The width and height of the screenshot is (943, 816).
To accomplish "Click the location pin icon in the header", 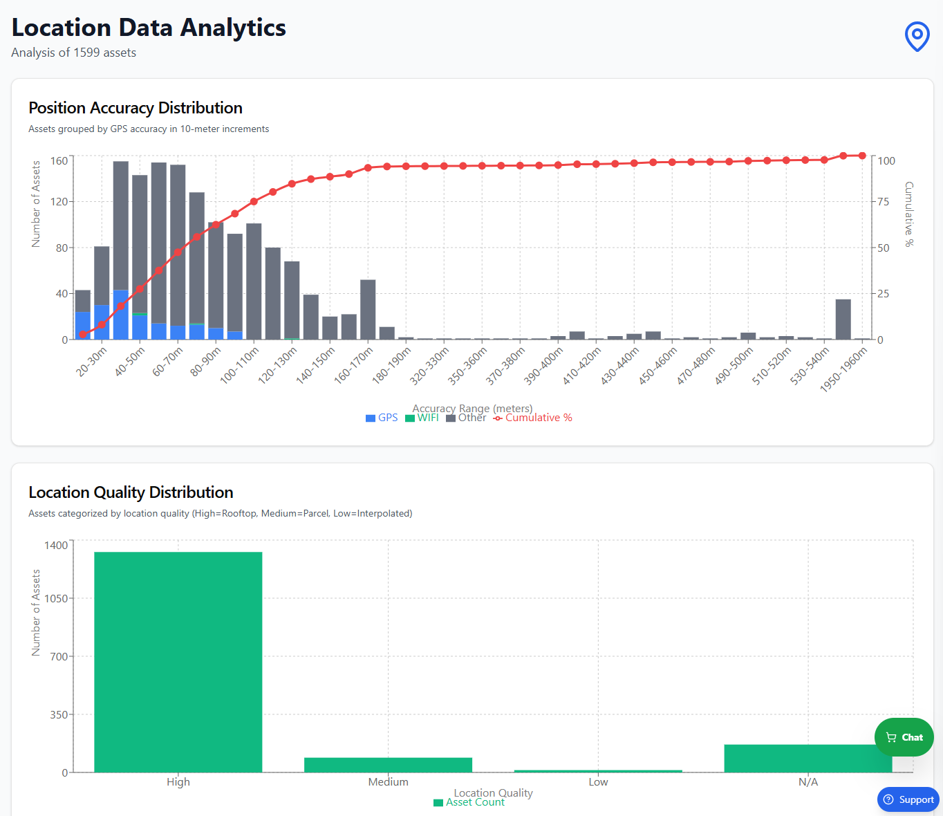I will 917,37.
